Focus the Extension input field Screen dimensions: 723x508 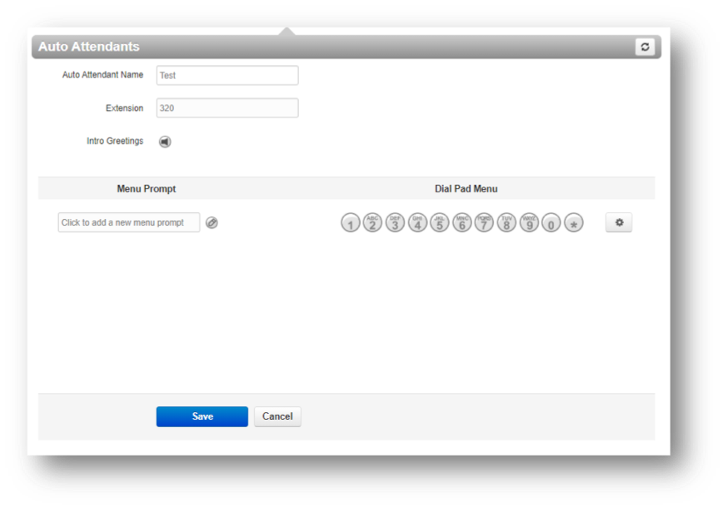click(227, 108)
